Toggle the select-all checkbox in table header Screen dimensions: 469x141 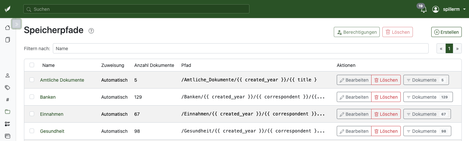(x=32, y=65)
